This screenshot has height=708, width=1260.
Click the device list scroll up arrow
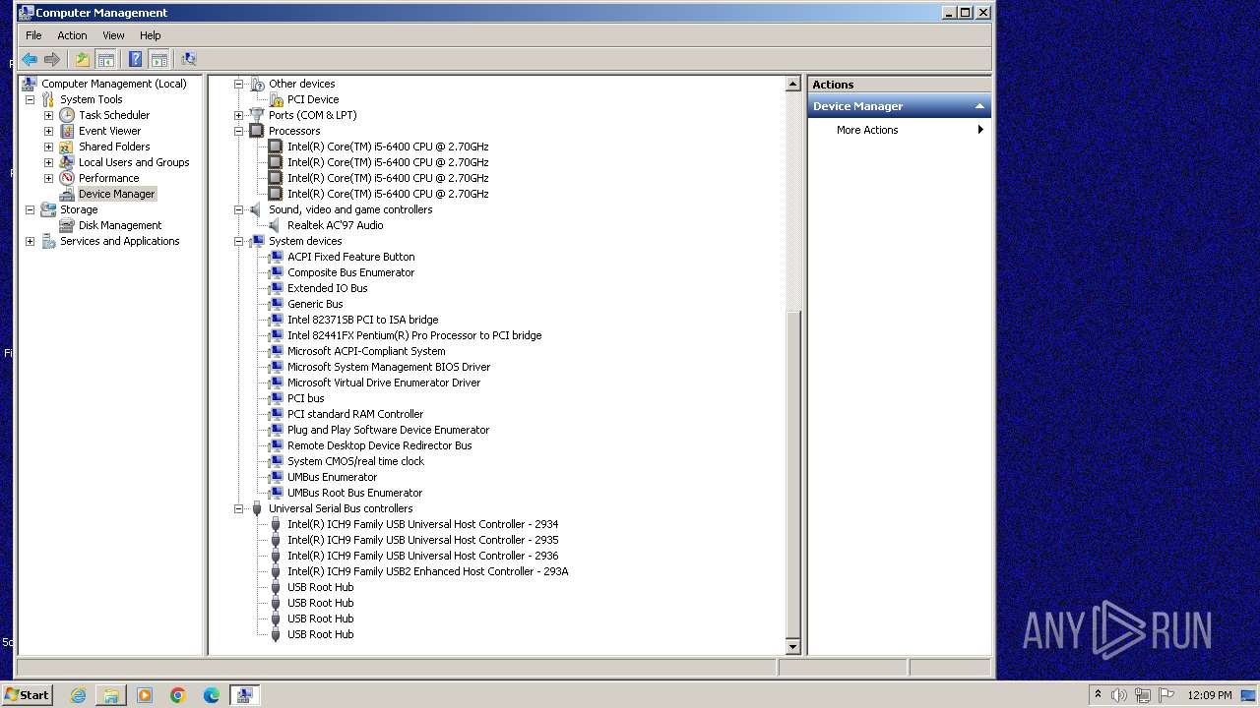coord(793,85)
